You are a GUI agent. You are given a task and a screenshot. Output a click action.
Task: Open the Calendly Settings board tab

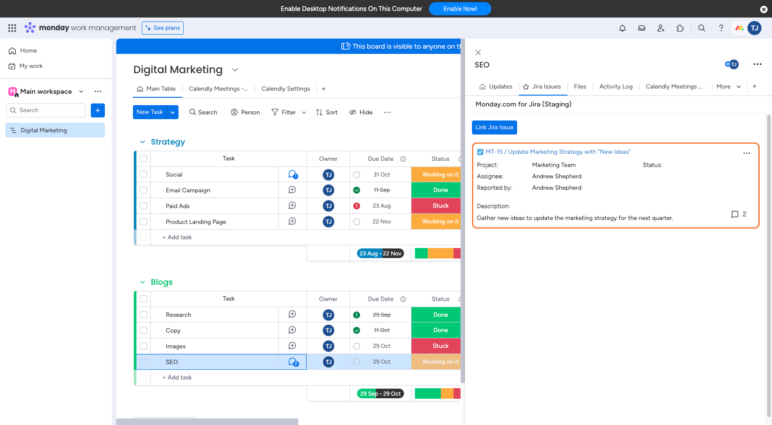point(286,89)
